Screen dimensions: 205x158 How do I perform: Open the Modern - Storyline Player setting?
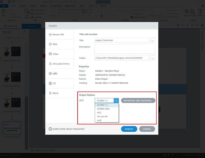107,71
